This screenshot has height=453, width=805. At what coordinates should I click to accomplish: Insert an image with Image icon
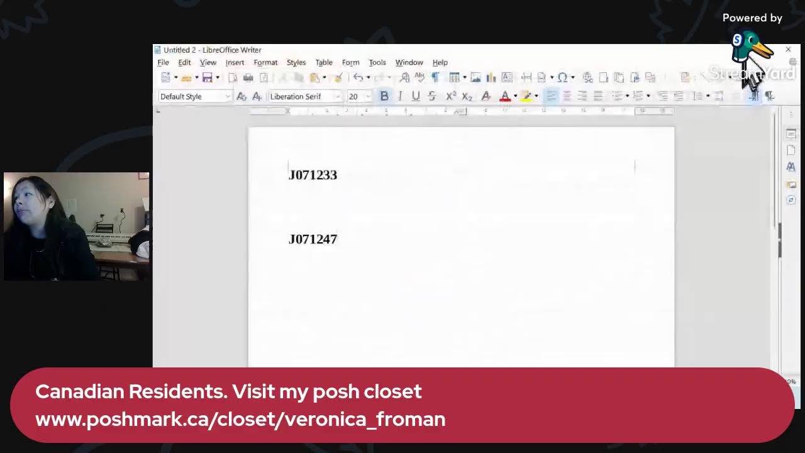(475, 77)
